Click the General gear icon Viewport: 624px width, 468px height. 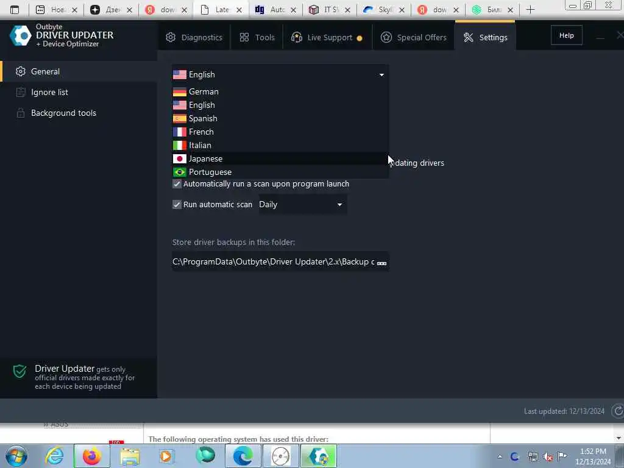coord(20,72)
